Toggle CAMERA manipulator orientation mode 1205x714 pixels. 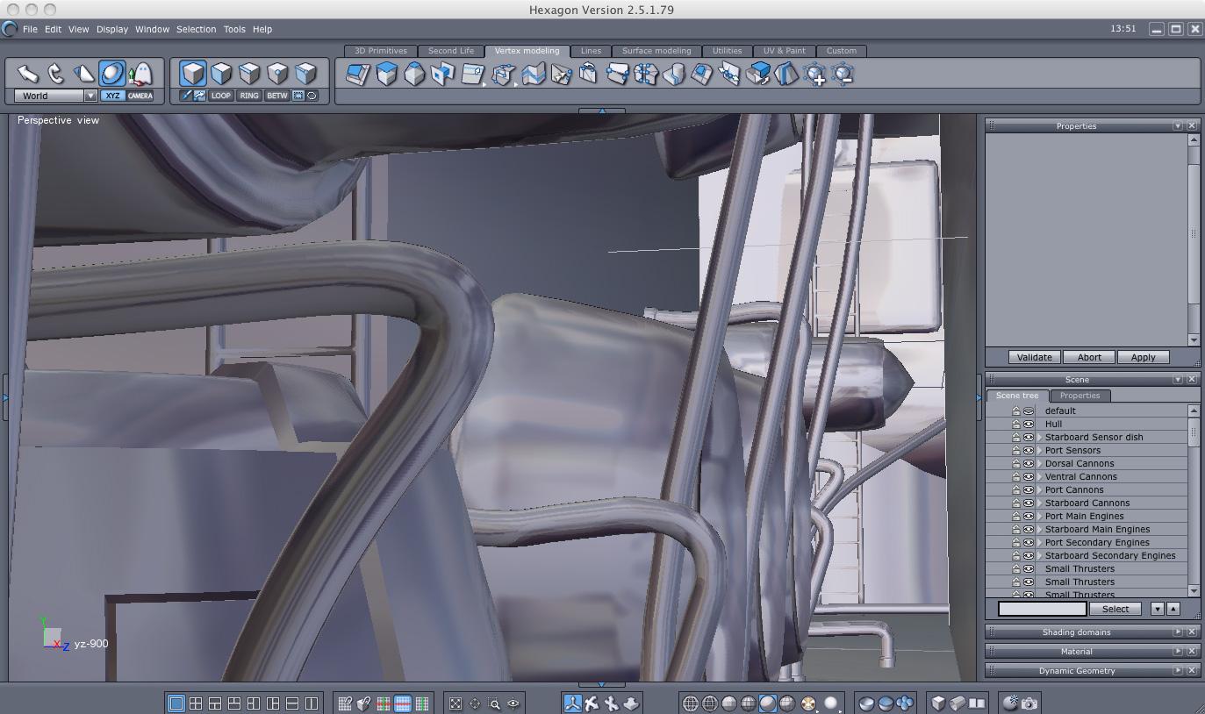point(140,96)
